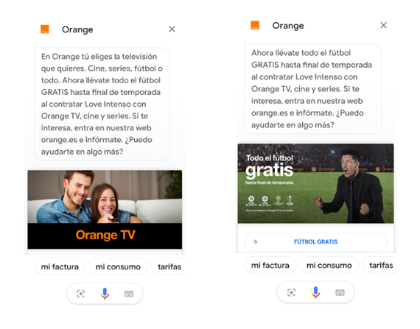420x329 pixels.
Task: Tap the microphone icon in right panel
Action: tap(315, 292)
